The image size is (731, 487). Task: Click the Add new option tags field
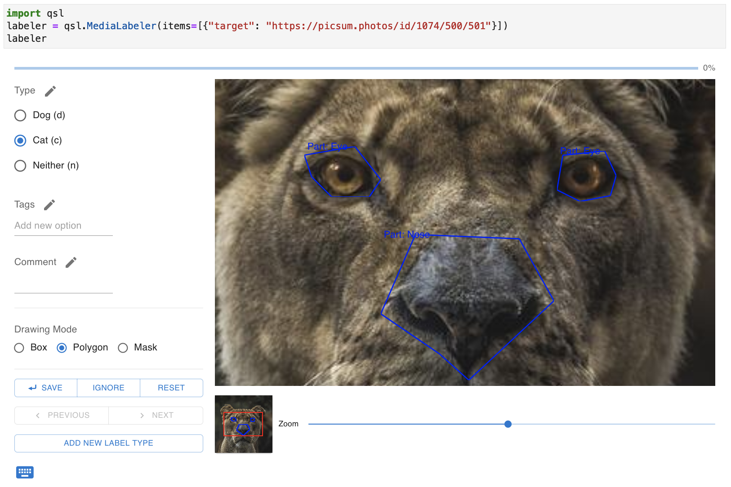tap(63, 226)
